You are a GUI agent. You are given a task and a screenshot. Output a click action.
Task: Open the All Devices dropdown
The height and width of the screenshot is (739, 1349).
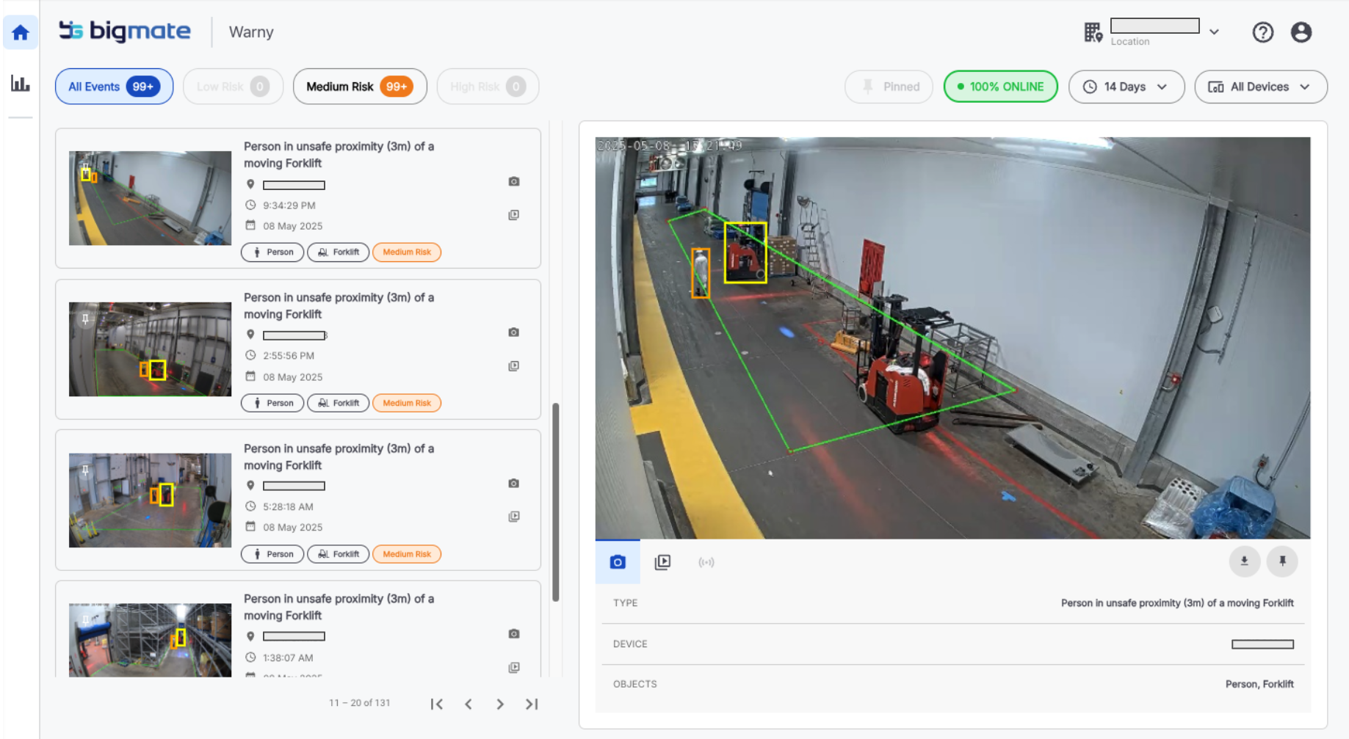(1260, 87)
